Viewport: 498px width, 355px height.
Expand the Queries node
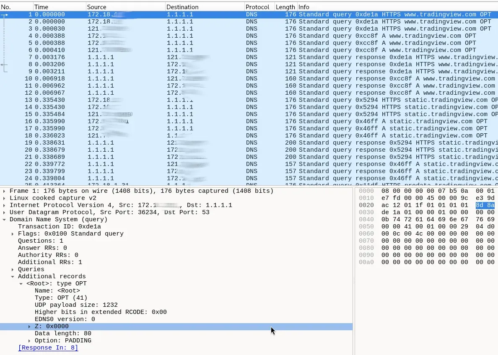(x=13, y=269)
